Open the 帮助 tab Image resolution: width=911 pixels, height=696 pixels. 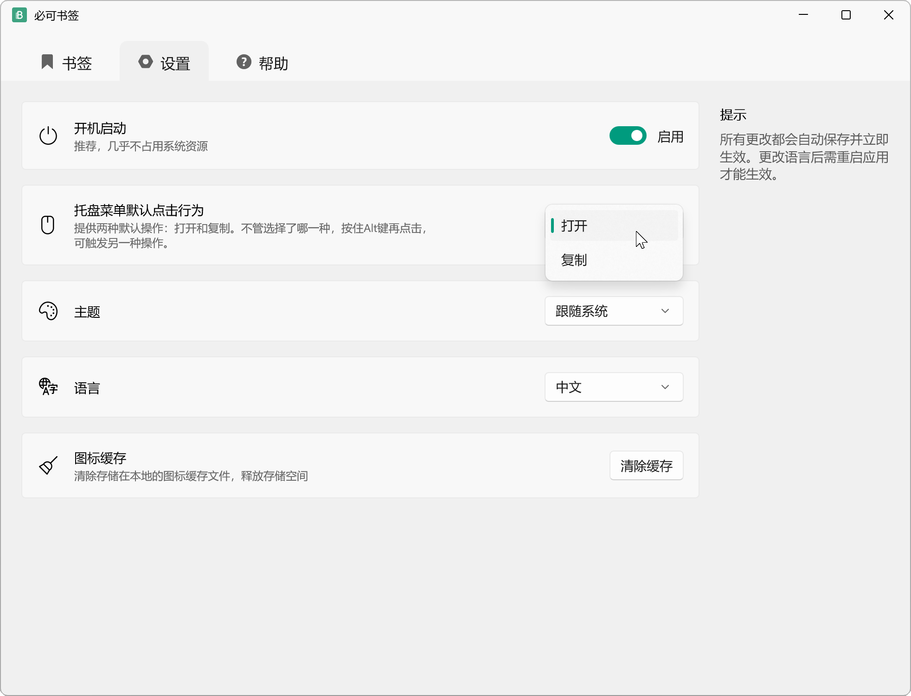tap(263, 62)
